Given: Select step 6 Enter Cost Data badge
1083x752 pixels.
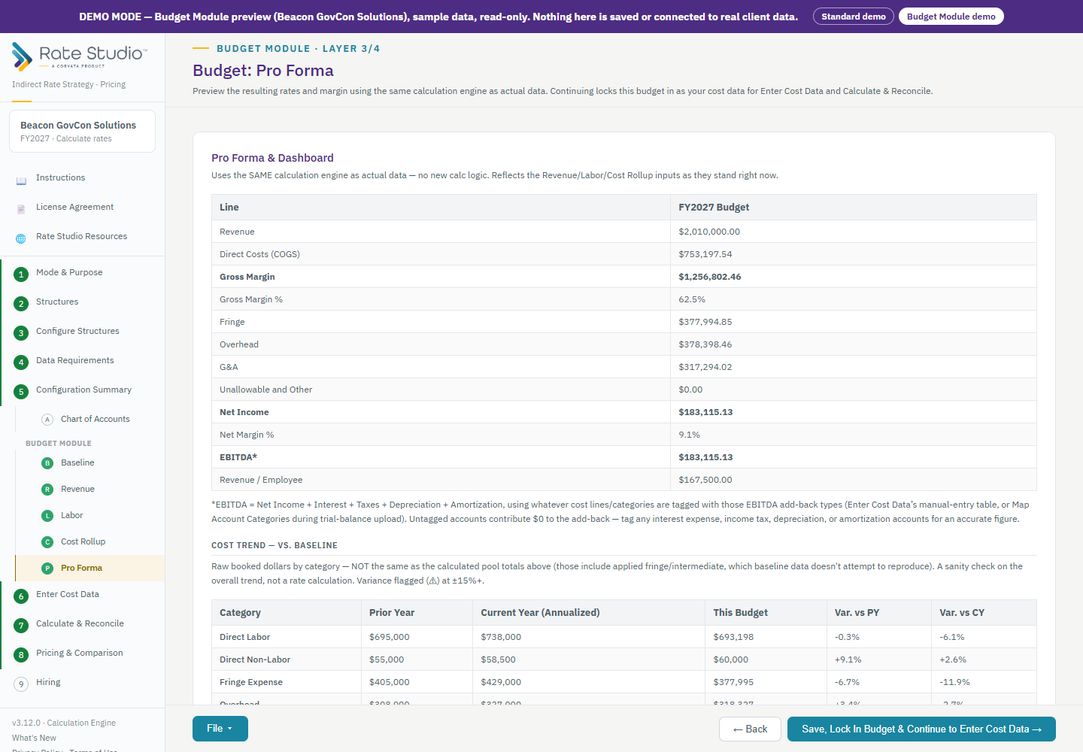Looking at the screenshot, I should pos(21,596).
